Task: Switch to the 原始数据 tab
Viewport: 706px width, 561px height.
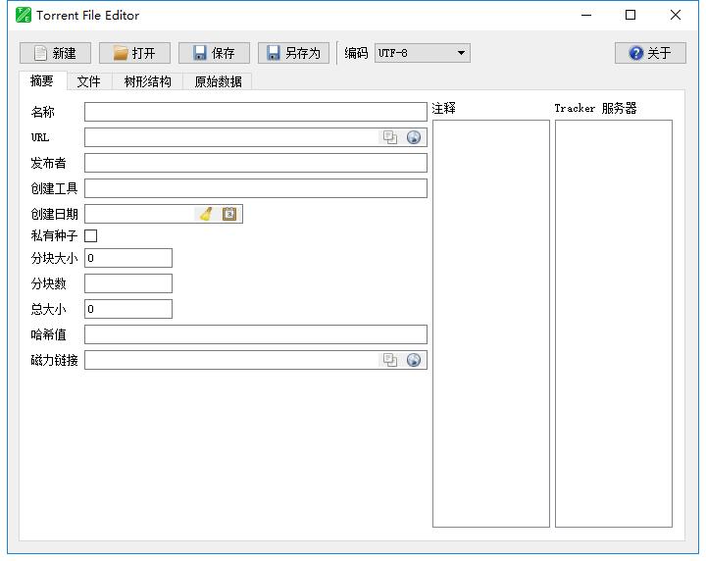Action: point(218,81)
